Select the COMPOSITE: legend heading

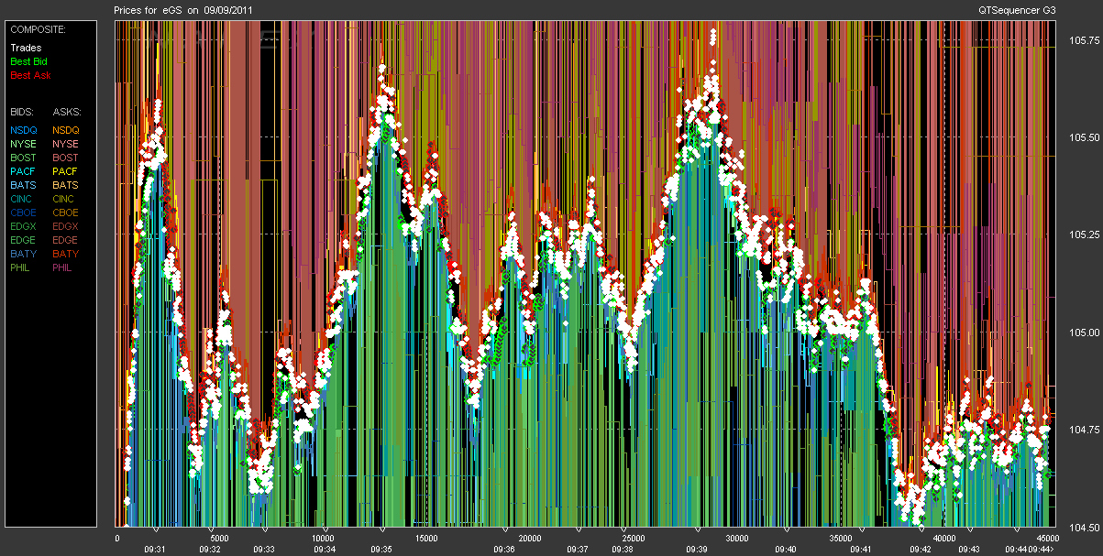38,29
